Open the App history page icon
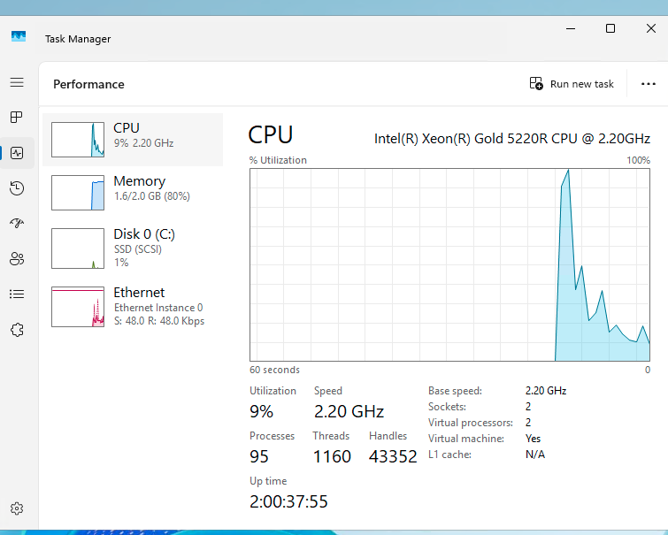The height and width of the screenshot is (535, 668). [17, 187]
